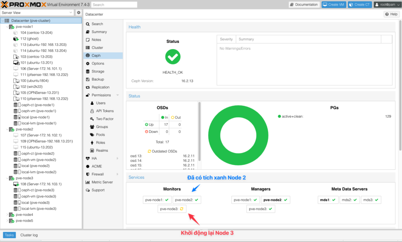
Task: Click the Pools tags icon
Action: pyautogui.click(x=92, y=135)
